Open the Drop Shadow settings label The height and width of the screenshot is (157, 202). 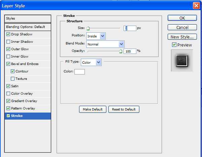point(22,34)
